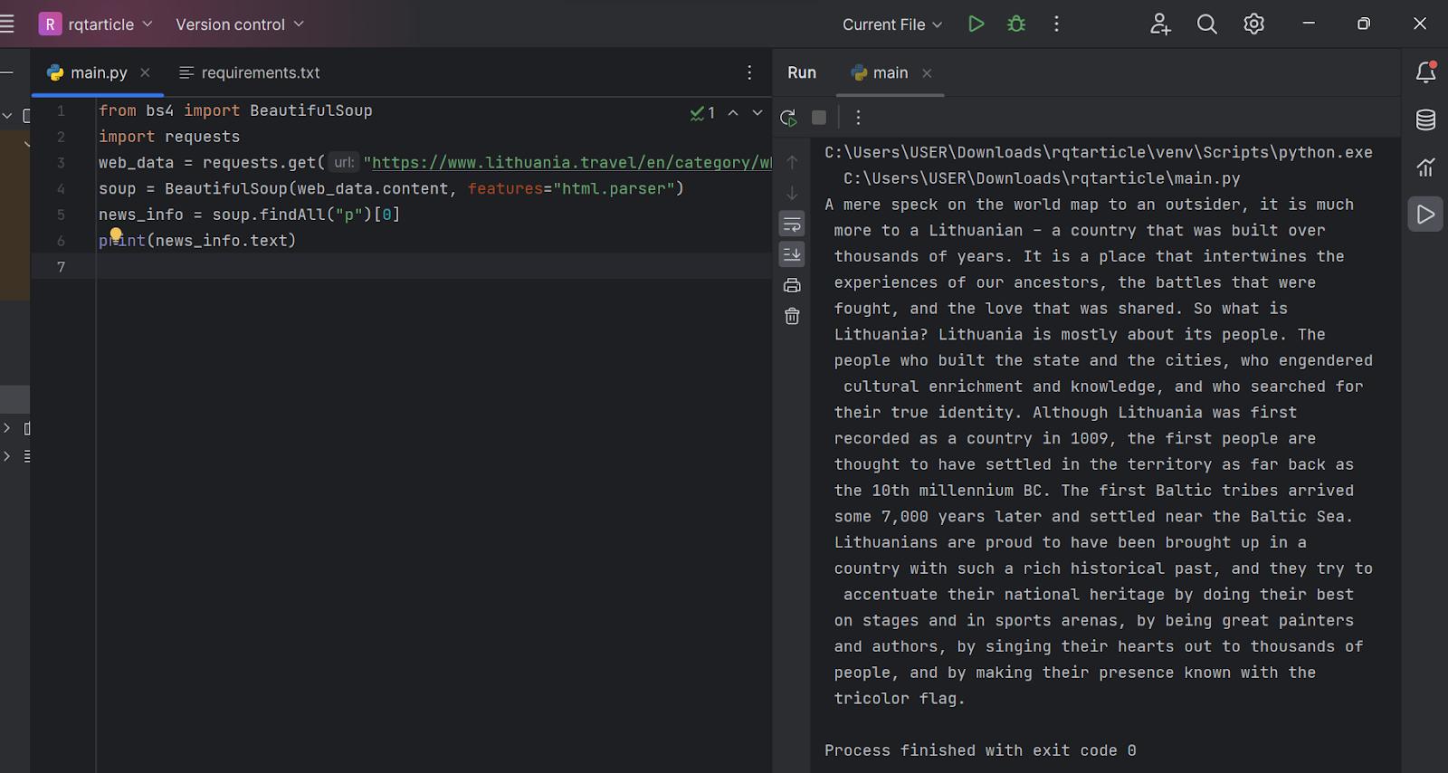Open the Version control dropdown

point(239,24)
